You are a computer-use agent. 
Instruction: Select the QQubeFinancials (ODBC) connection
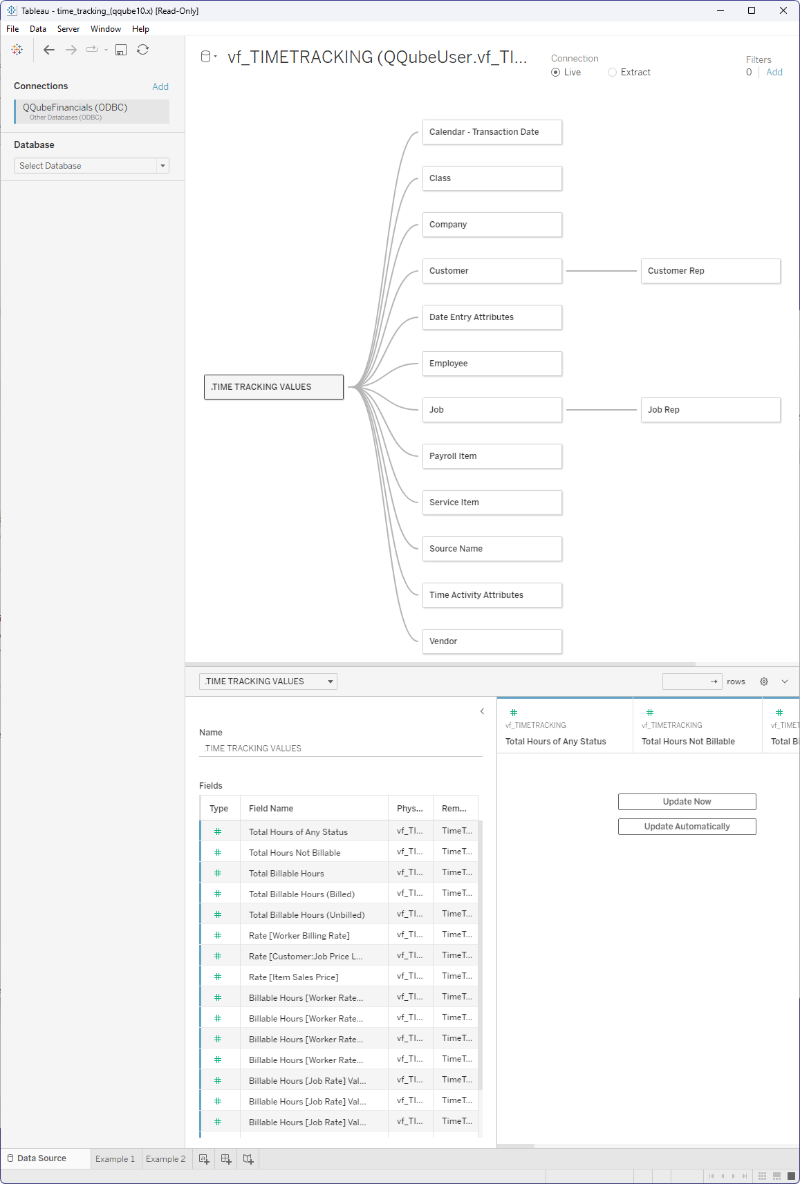pyautogui.click(x=91, y=111)
